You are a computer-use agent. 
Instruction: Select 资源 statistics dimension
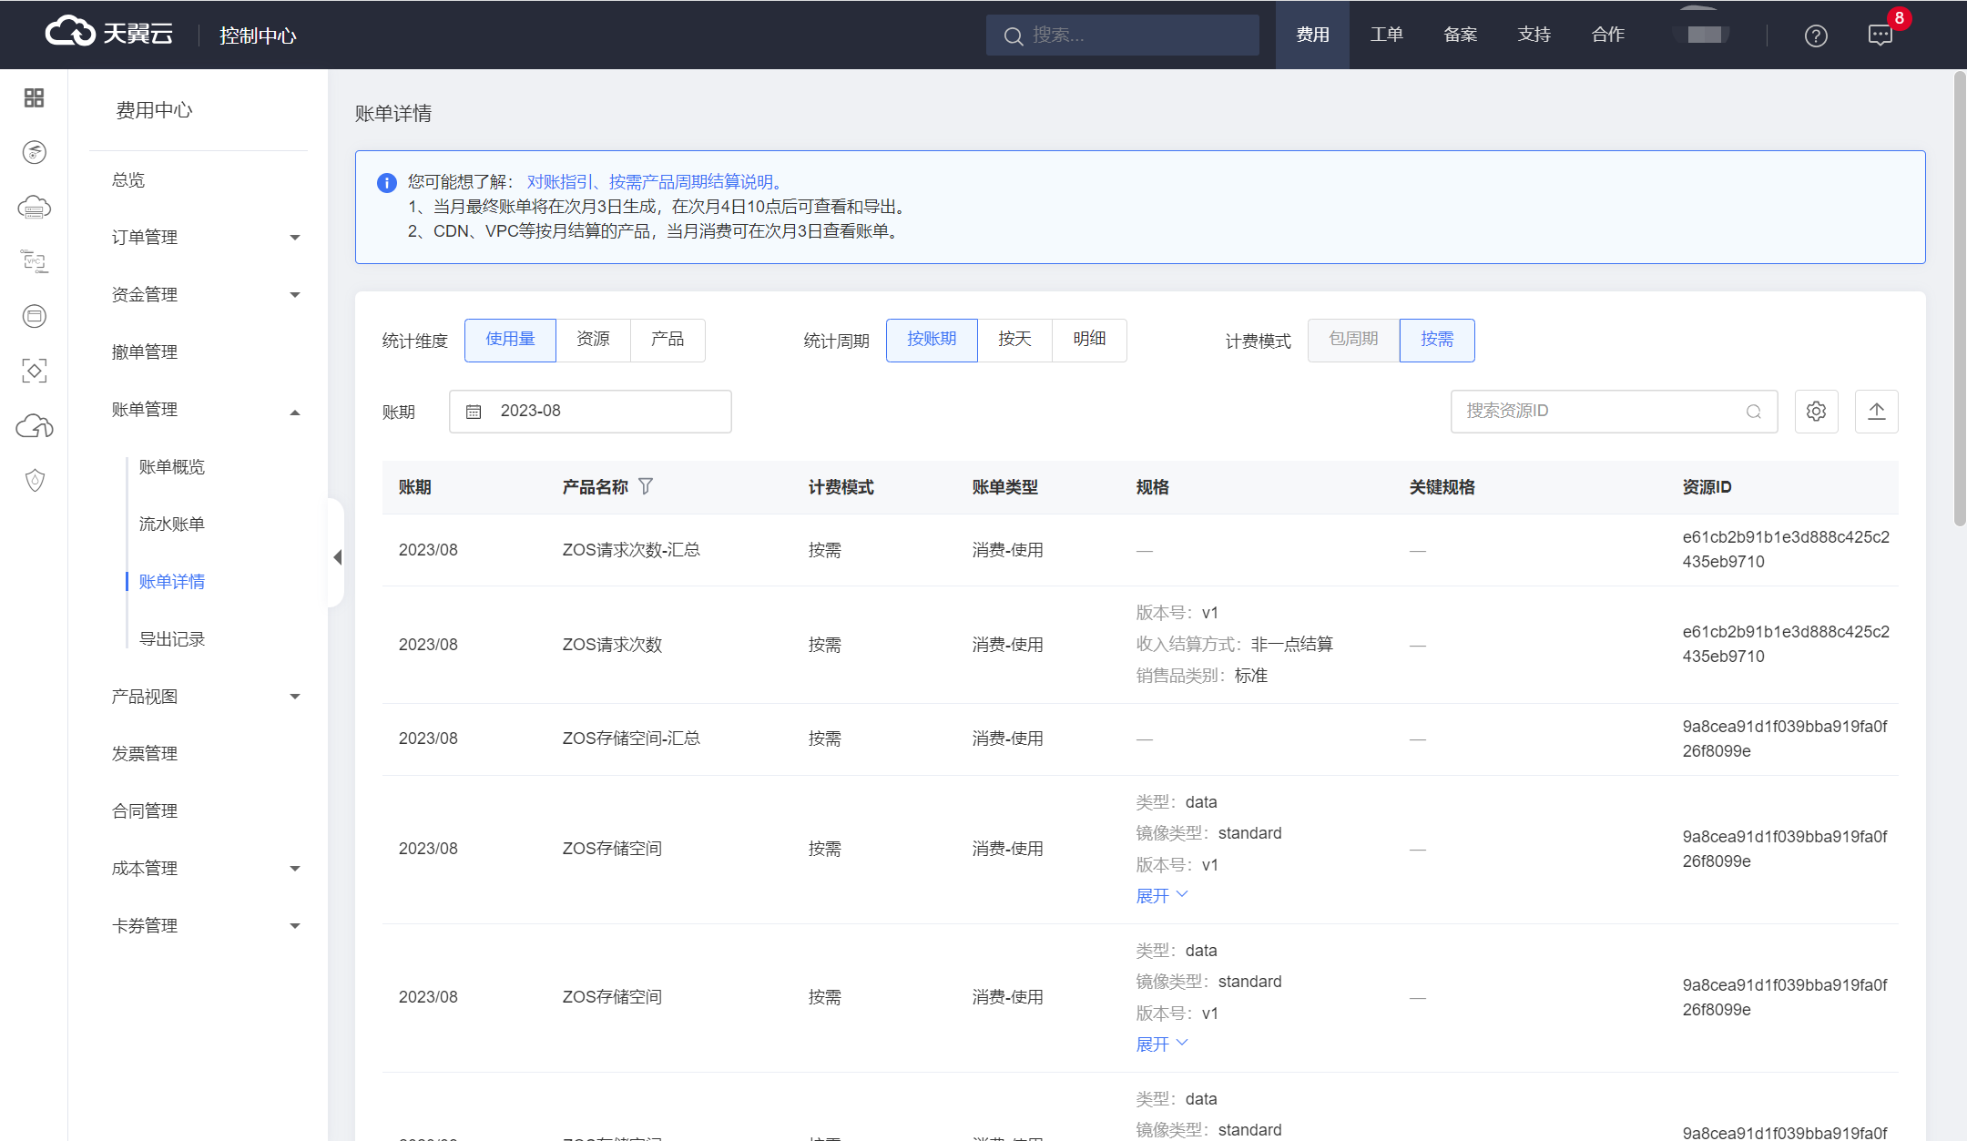tap(593, 340)
